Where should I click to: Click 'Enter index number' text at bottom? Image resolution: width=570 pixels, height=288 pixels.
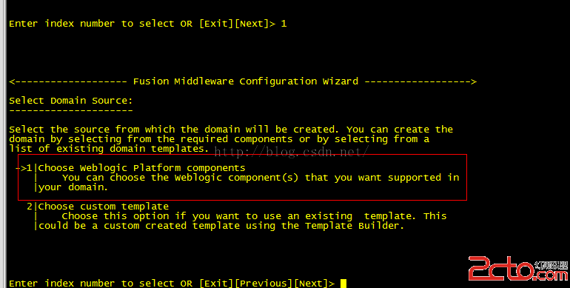click(x=62, y=284)
